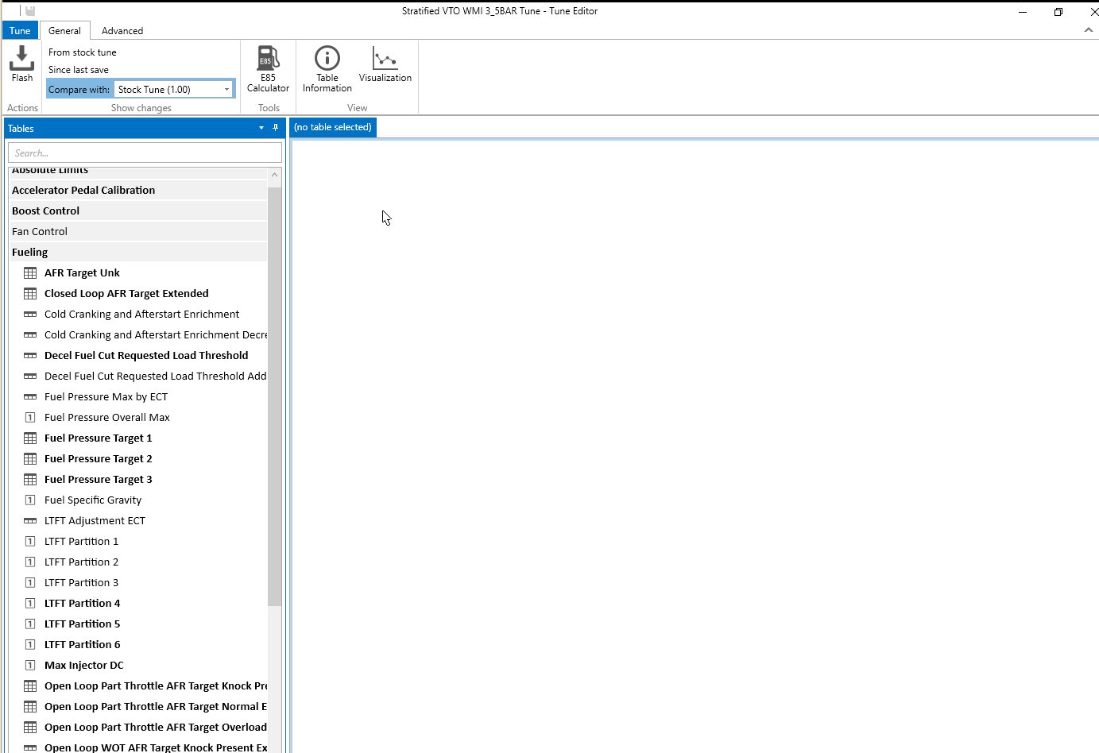Show changes Since last save

[x=79, y=70]
